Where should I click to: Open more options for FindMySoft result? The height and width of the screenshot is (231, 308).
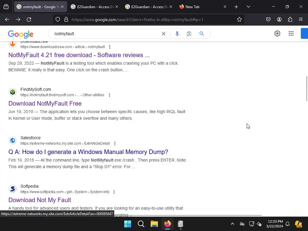pos(109,95)
